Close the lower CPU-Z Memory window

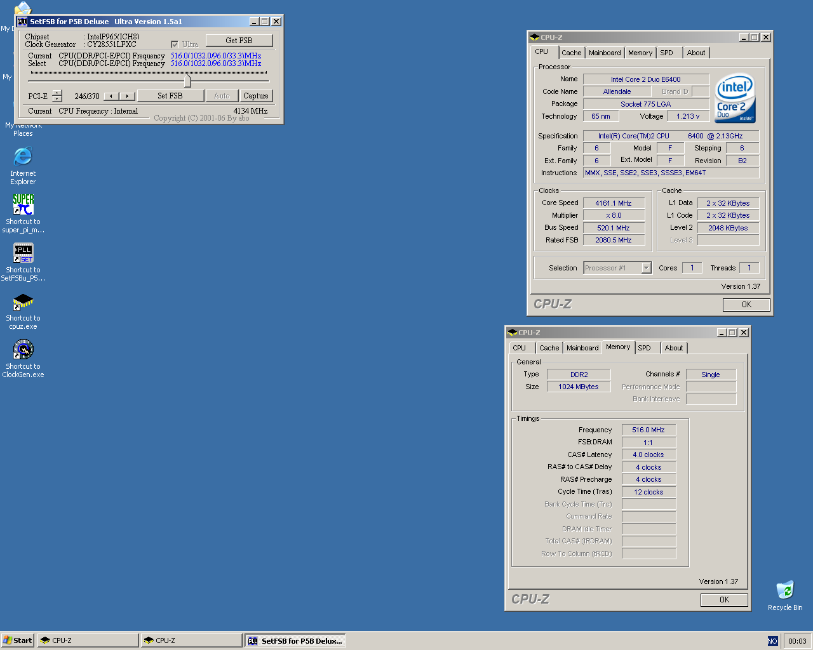(744, 333)
